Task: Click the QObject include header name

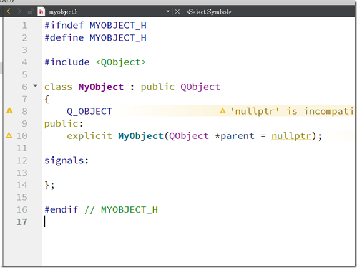Action: [x=120, y=62]
